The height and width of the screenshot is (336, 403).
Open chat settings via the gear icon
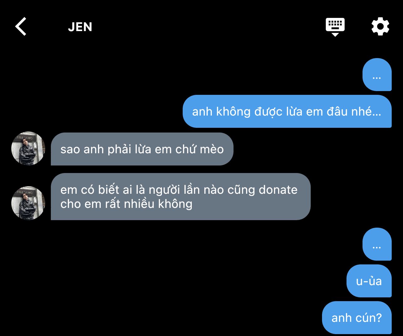click(380, 27)
